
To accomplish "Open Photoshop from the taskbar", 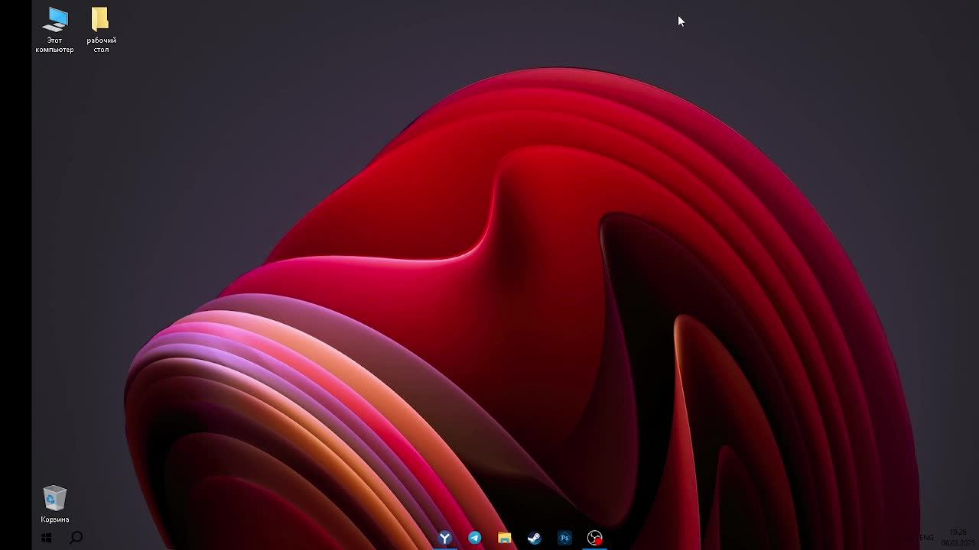I will pyautogui.click(x=564, y=538).
